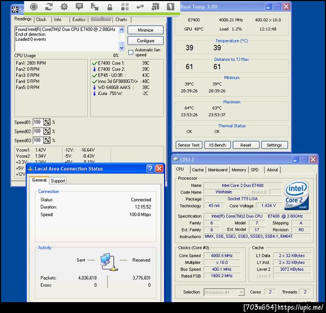The height and width of the screenshot is (313, 326).
Task: Click the refresh arrows icon in remote toolbar
Action: 49,7
